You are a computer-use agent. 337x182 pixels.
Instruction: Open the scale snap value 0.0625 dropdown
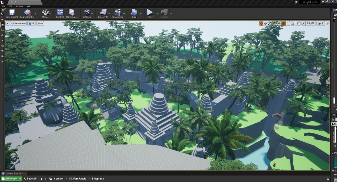point(310,23)
